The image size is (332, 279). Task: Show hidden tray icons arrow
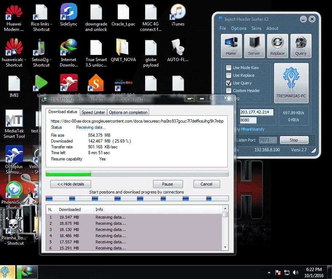[269, 272]
